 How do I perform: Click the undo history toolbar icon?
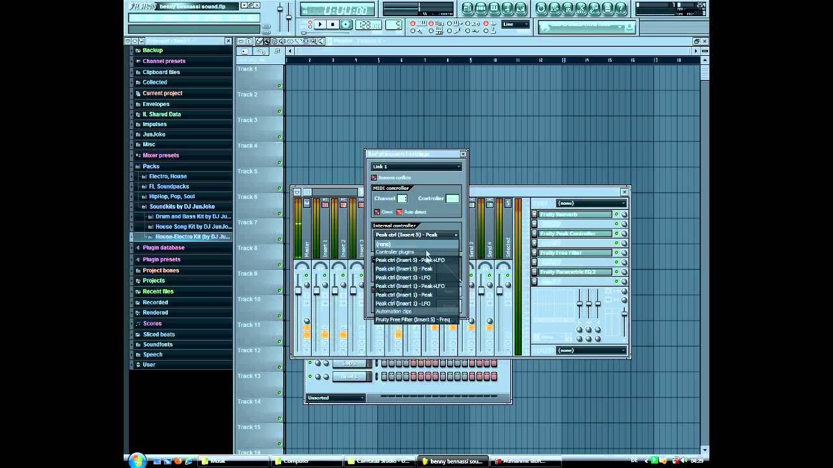click(541, 8)
